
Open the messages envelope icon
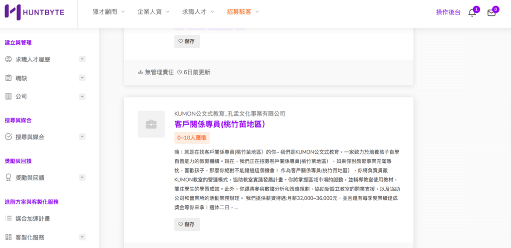pyautogui.click(x=491, y=13)
